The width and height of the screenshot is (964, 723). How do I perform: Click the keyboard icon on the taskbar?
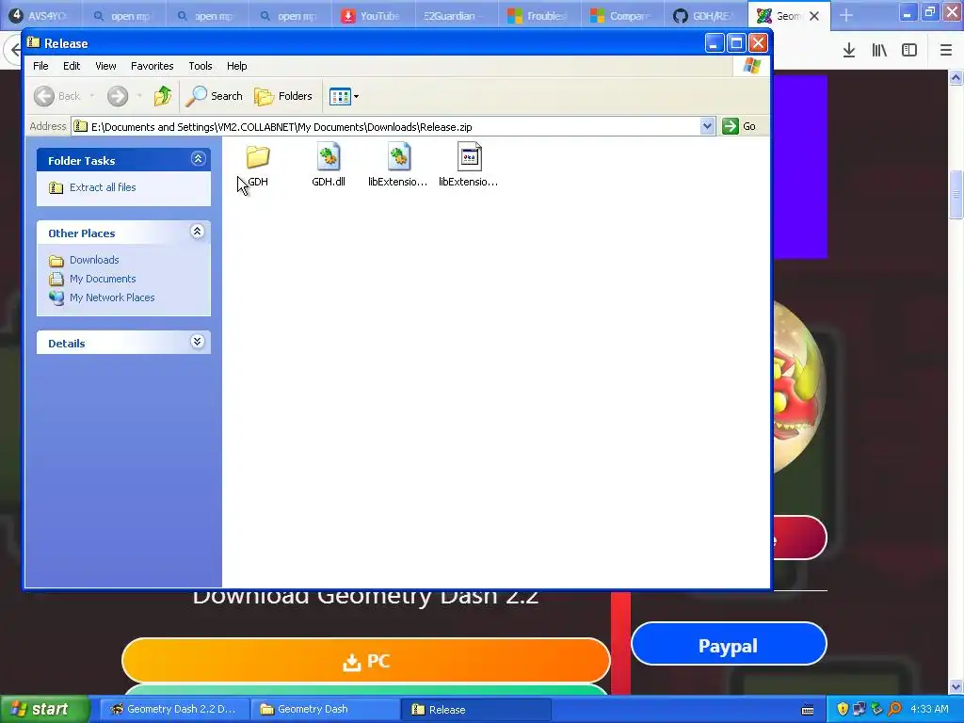click(x=808, y=710)
